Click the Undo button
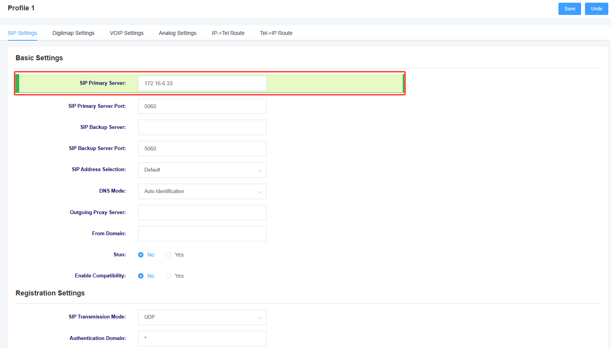611x348 pixels. point(596,9)
